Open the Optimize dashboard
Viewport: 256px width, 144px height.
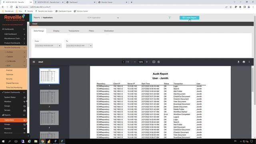(10, 74)
